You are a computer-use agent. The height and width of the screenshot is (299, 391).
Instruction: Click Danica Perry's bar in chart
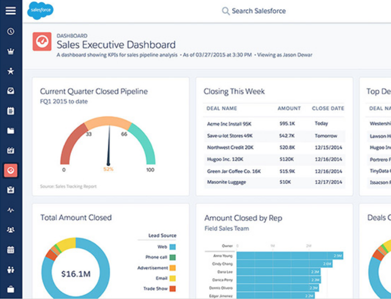[279, 280]
